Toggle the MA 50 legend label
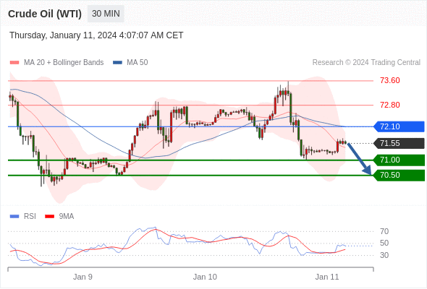The width and height of the screenshot is (427, 289). 138,63
